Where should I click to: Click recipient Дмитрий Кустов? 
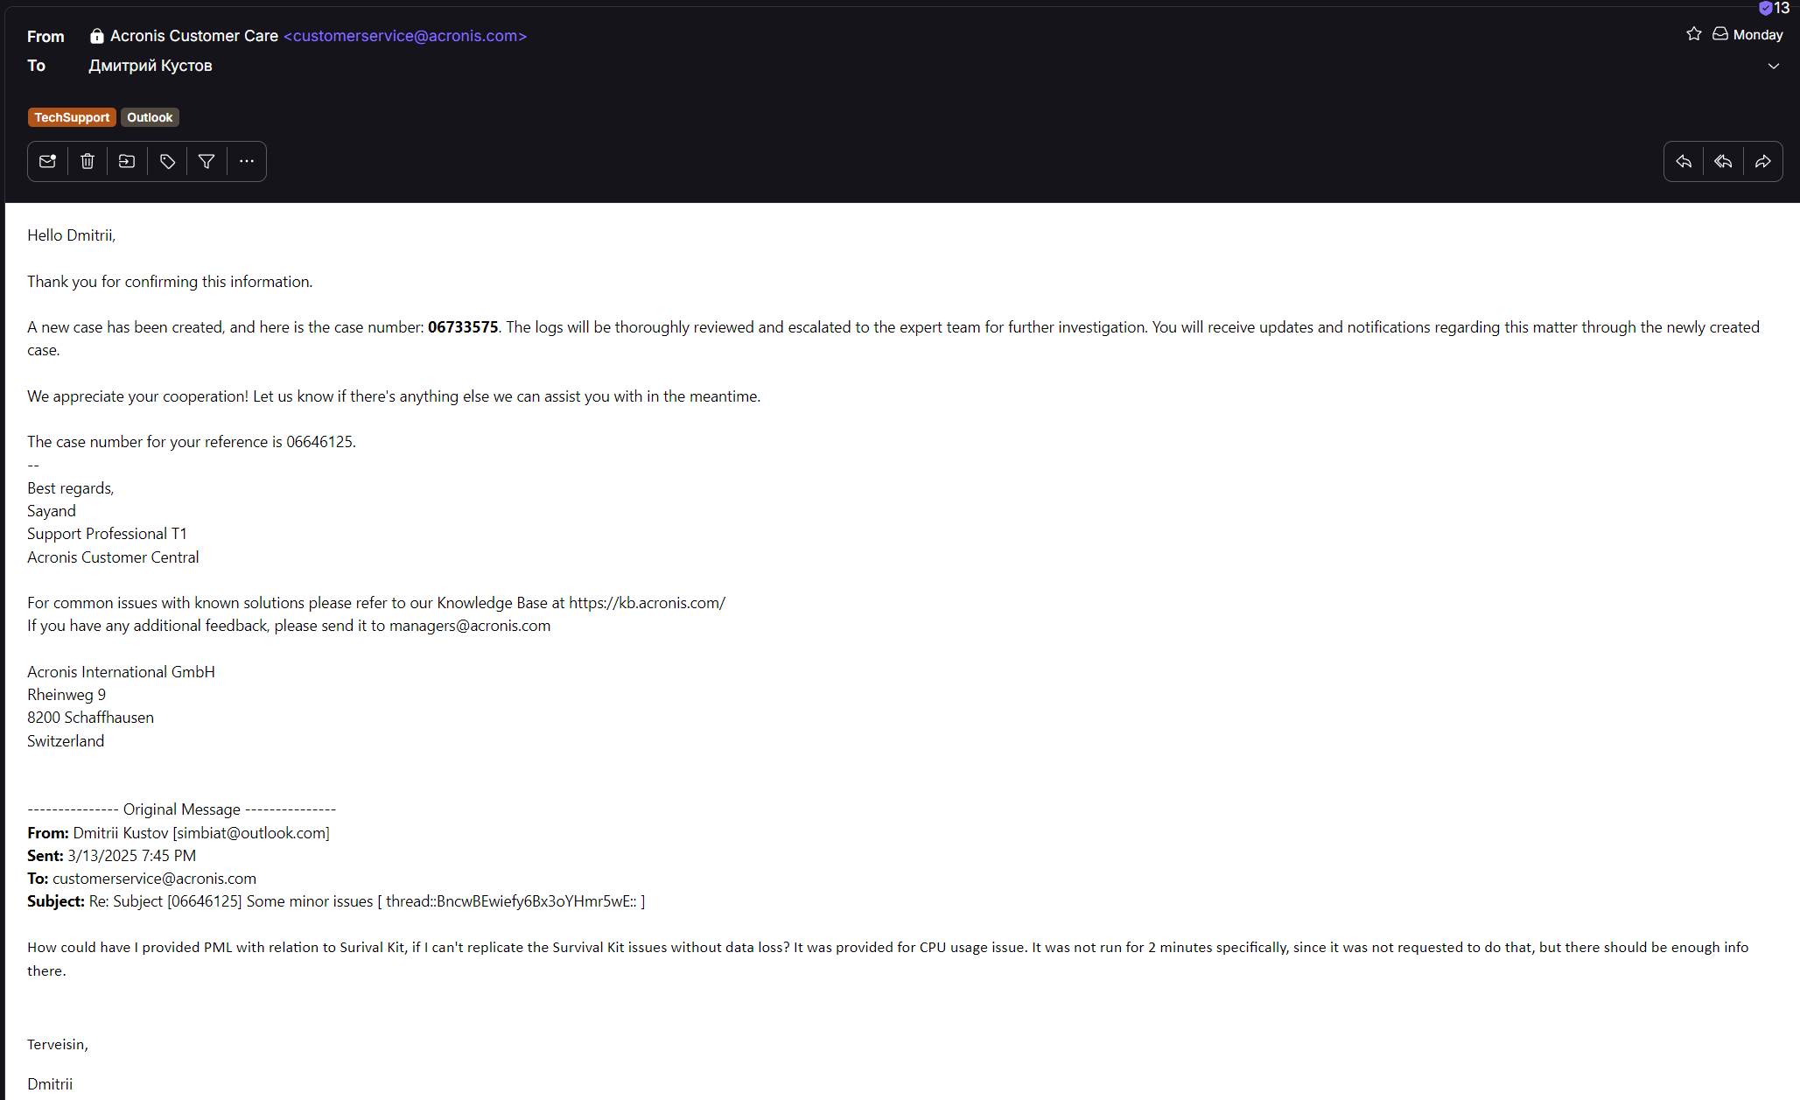[151, 66]
